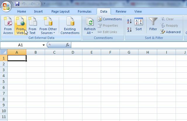This screenshot has height=121, width=187.
Task: Click the connection icon beside Connections
Action: (100, 19)
